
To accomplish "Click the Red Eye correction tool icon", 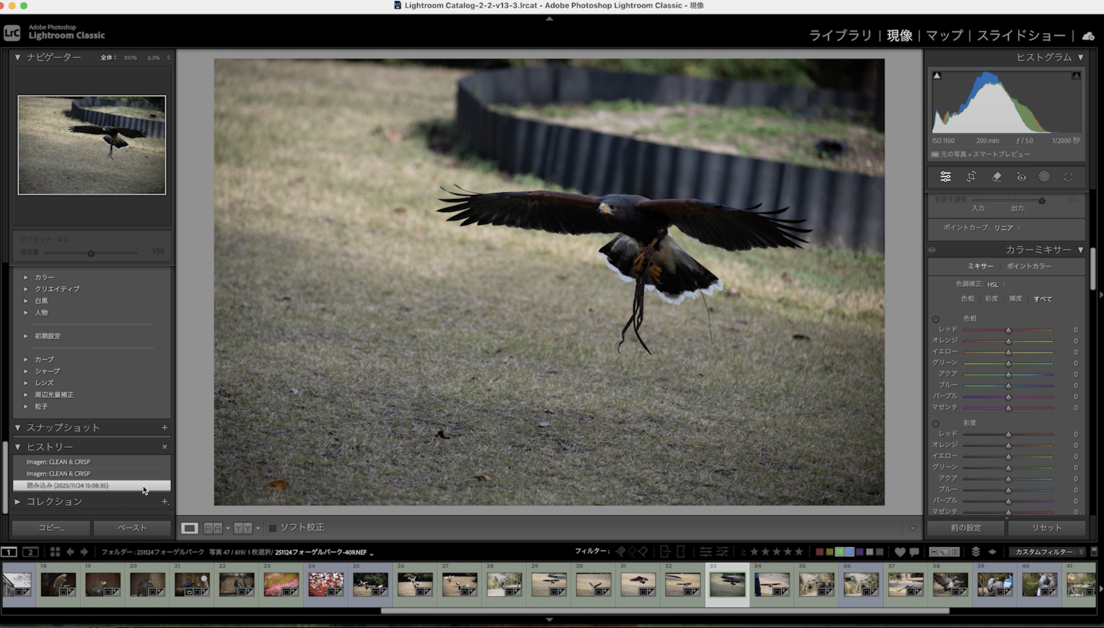I will tap(1021, 177).
